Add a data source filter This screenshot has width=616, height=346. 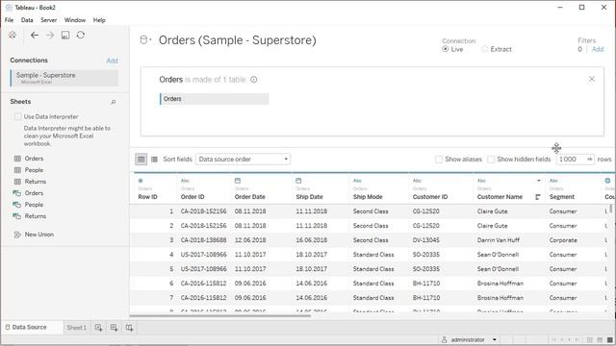598,49
